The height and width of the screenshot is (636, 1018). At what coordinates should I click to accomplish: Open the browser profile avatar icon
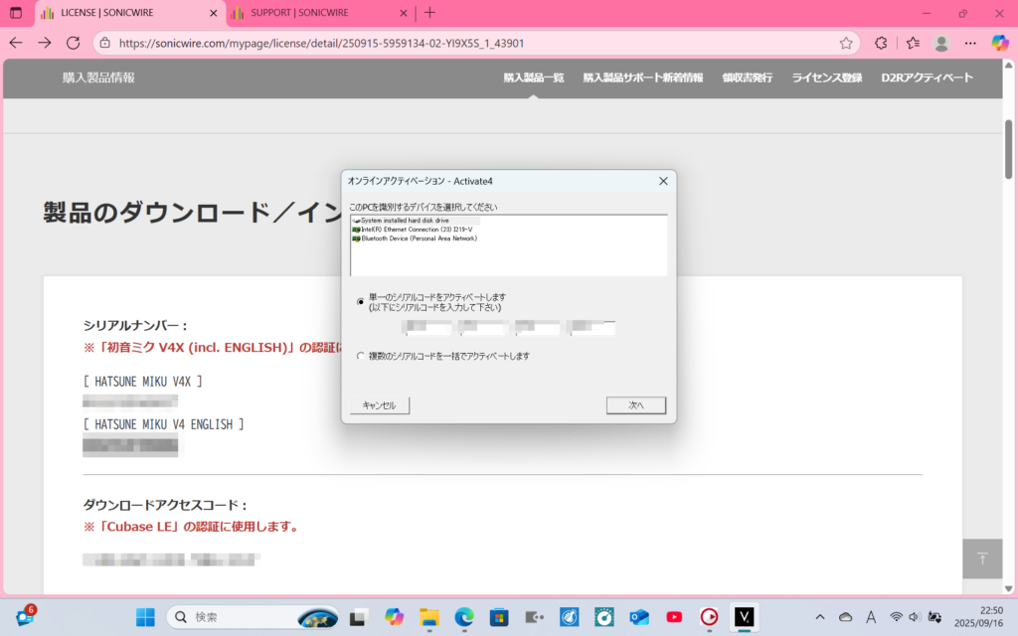941,43
